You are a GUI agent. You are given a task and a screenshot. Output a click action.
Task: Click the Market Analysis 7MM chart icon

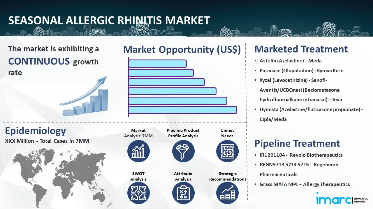pyautogui.click(x=138, y=151)
